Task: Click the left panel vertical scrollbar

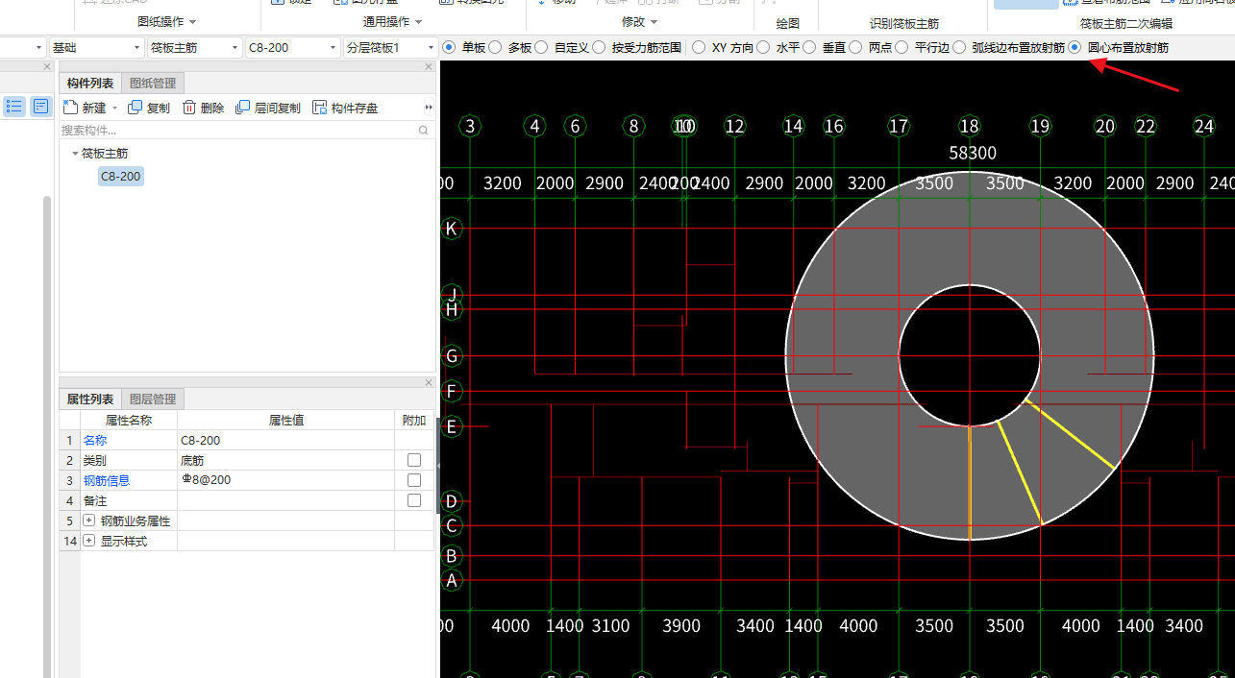Action: coord(46,436)
